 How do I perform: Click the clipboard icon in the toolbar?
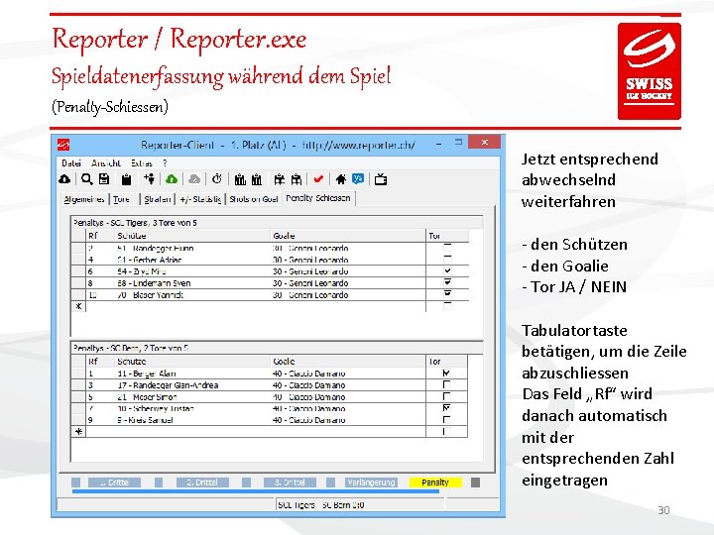pyautogui.click(x=126, y=179)
